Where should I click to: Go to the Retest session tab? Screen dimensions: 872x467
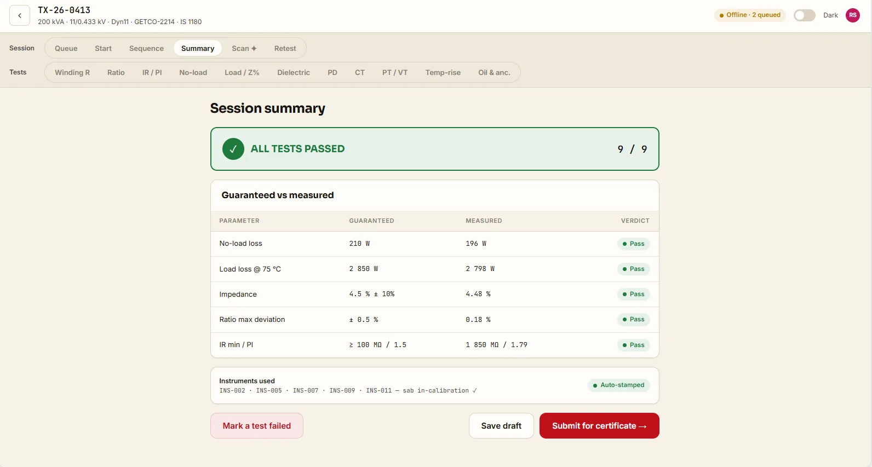(285, 48)
